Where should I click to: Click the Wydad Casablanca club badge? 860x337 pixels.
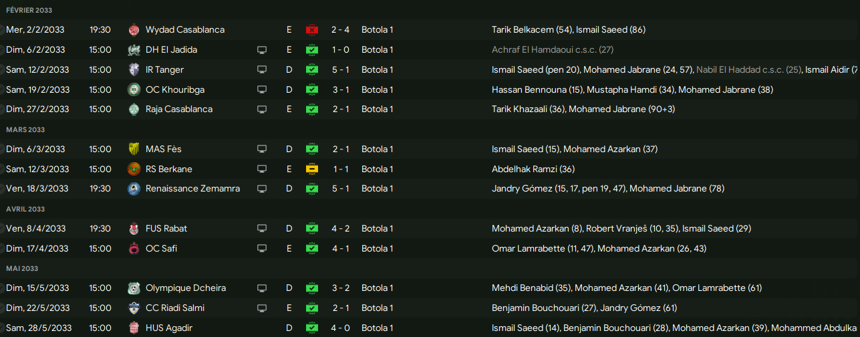coord(134,29)
